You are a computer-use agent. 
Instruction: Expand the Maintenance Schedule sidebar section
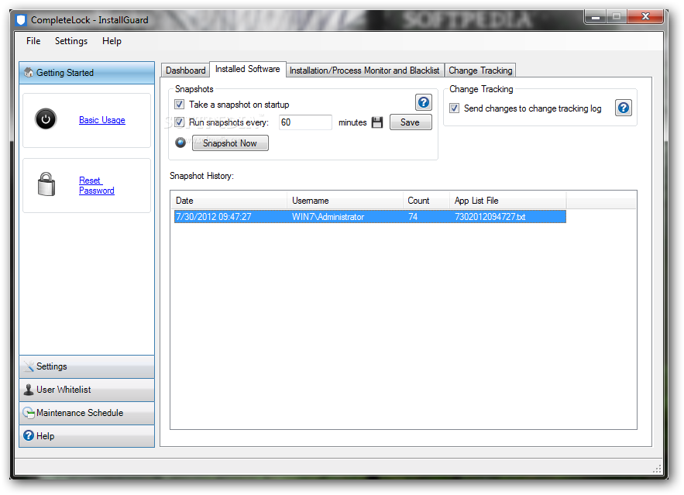pos(87,413)
